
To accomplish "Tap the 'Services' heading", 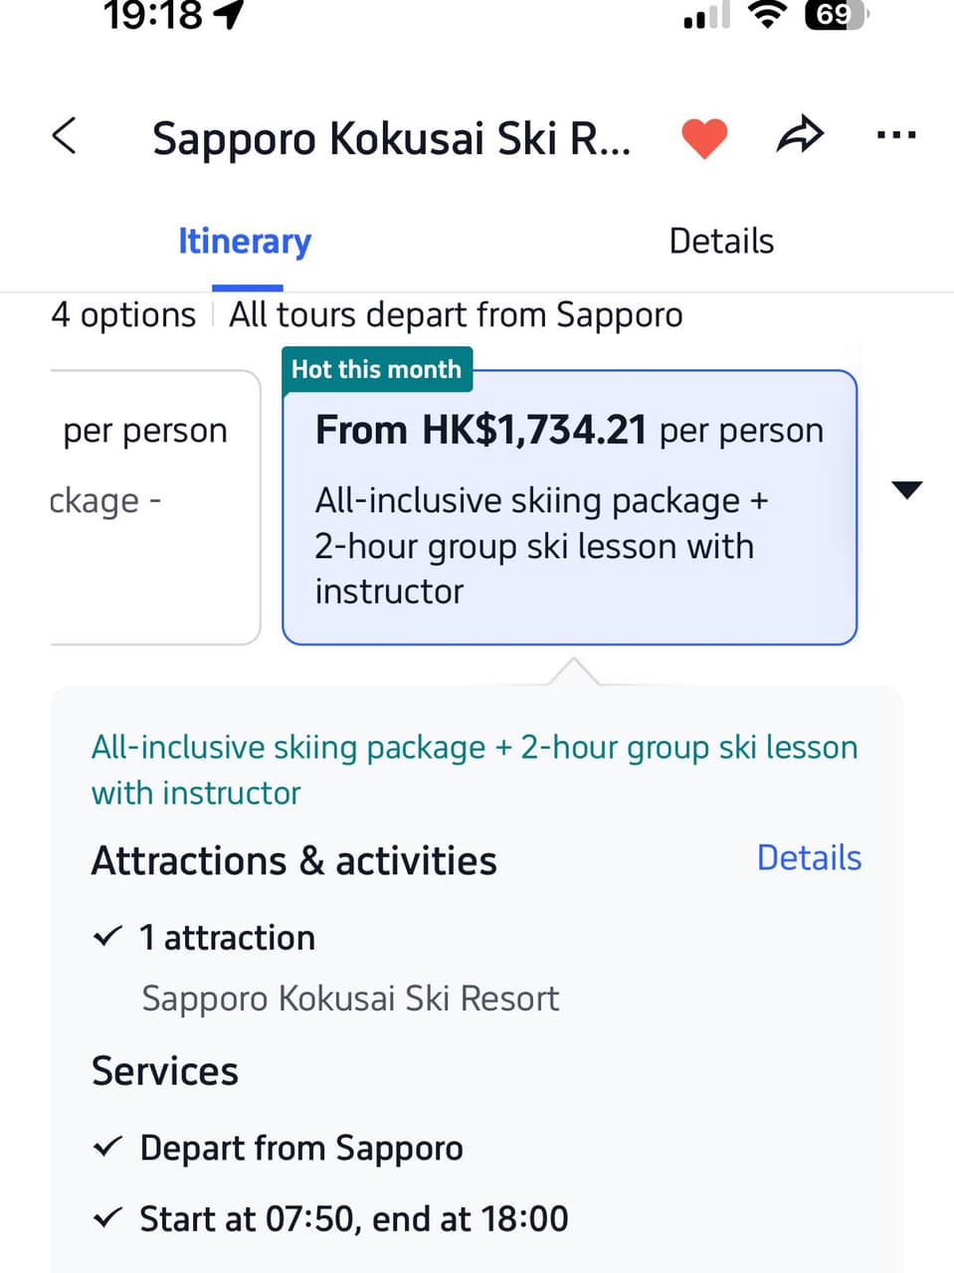I will point(165,1071).
